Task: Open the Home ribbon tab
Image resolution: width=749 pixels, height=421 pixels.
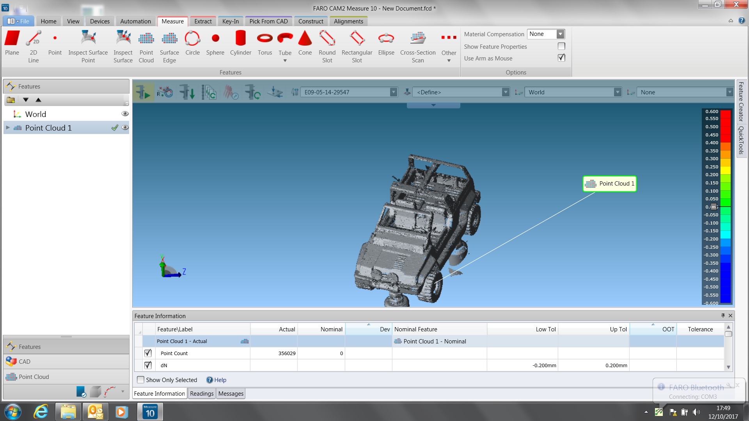Action: pos(49,21)
